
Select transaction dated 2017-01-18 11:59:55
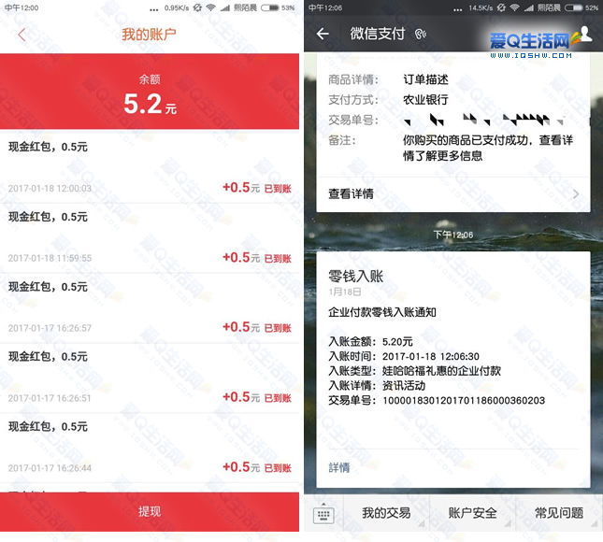[x=150, y=238]
